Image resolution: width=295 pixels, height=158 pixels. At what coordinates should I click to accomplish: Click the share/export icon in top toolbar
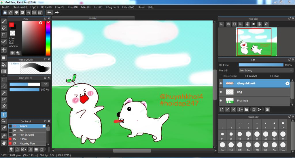(11, 13)
